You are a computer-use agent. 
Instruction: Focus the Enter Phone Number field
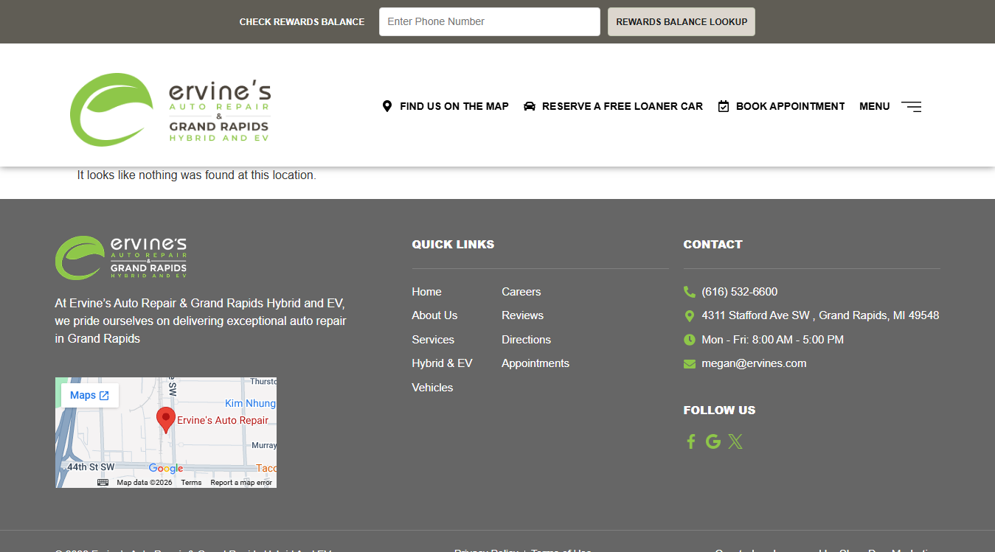[x=490, y=21]
